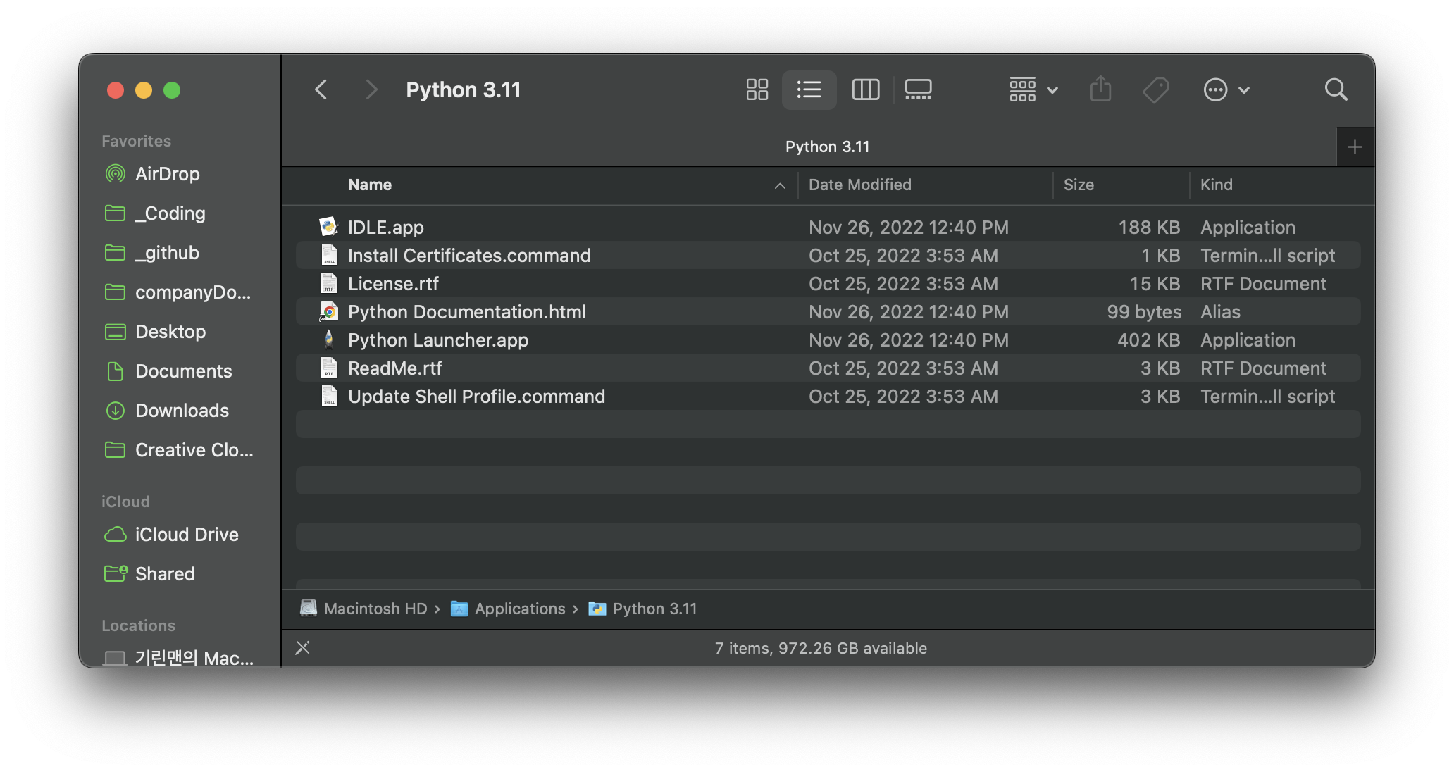The image size is (1454, 772).
Task: Switch to gallery view
Action: (x=918, y=89)
